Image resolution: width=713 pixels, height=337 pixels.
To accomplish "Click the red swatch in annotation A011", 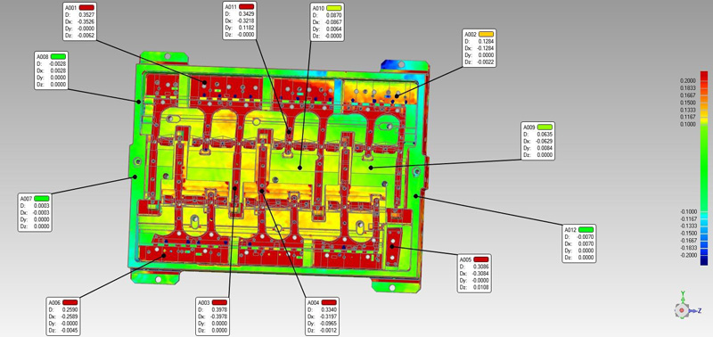I will click(246, 7).
